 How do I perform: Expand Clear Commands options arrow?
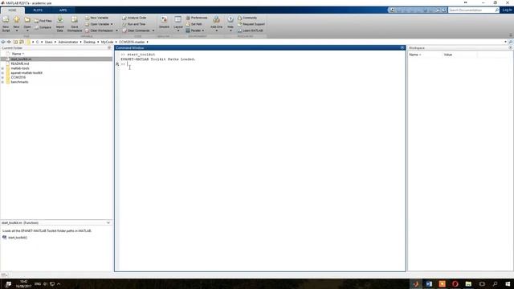(153, 31)
